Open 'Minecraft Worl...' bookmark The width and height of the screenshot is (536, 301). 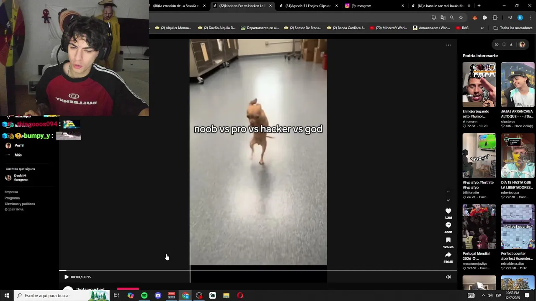point(388,28)
